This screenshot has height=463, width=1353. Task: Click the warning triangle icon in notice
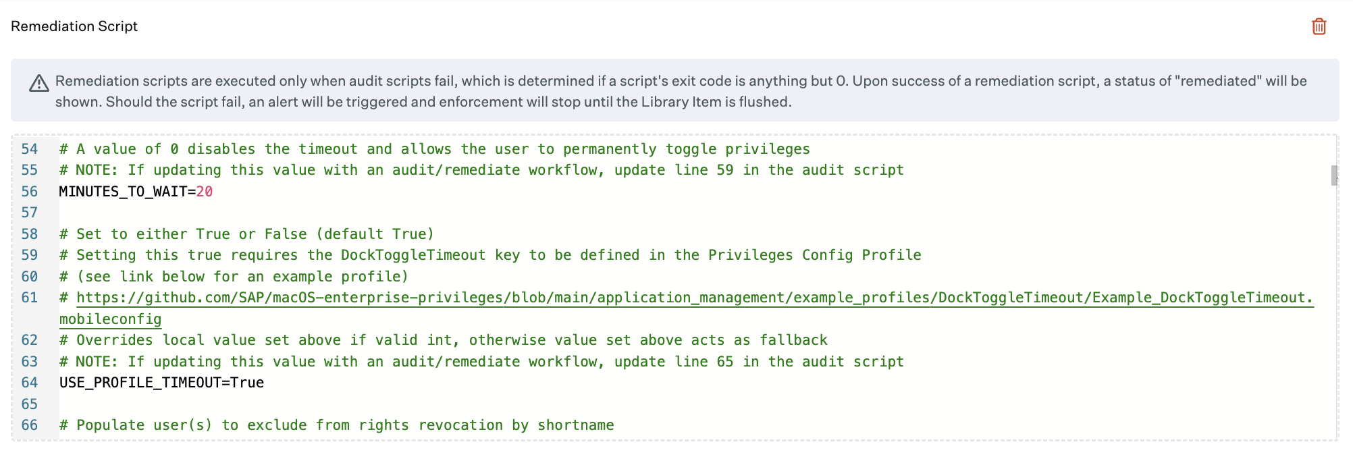[x=39, y=83]
